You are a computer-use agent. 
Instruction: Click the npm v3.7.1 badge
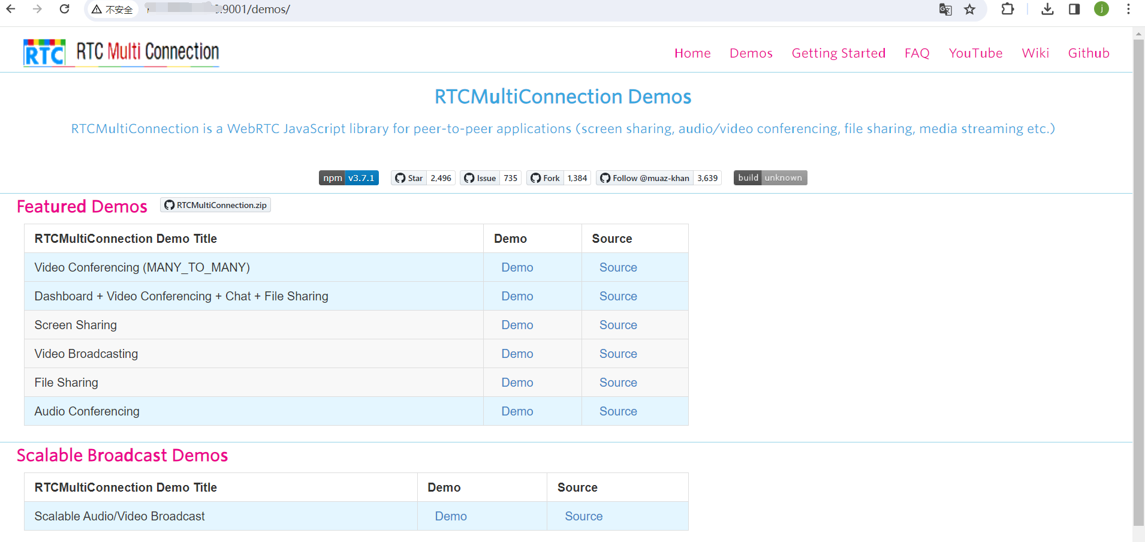[349, 178]
